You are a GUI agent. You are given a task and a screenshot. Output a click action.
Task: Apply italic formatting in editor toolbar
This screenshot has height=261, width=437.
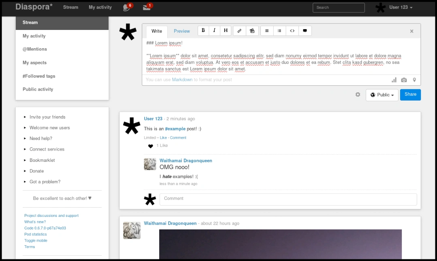214,31
